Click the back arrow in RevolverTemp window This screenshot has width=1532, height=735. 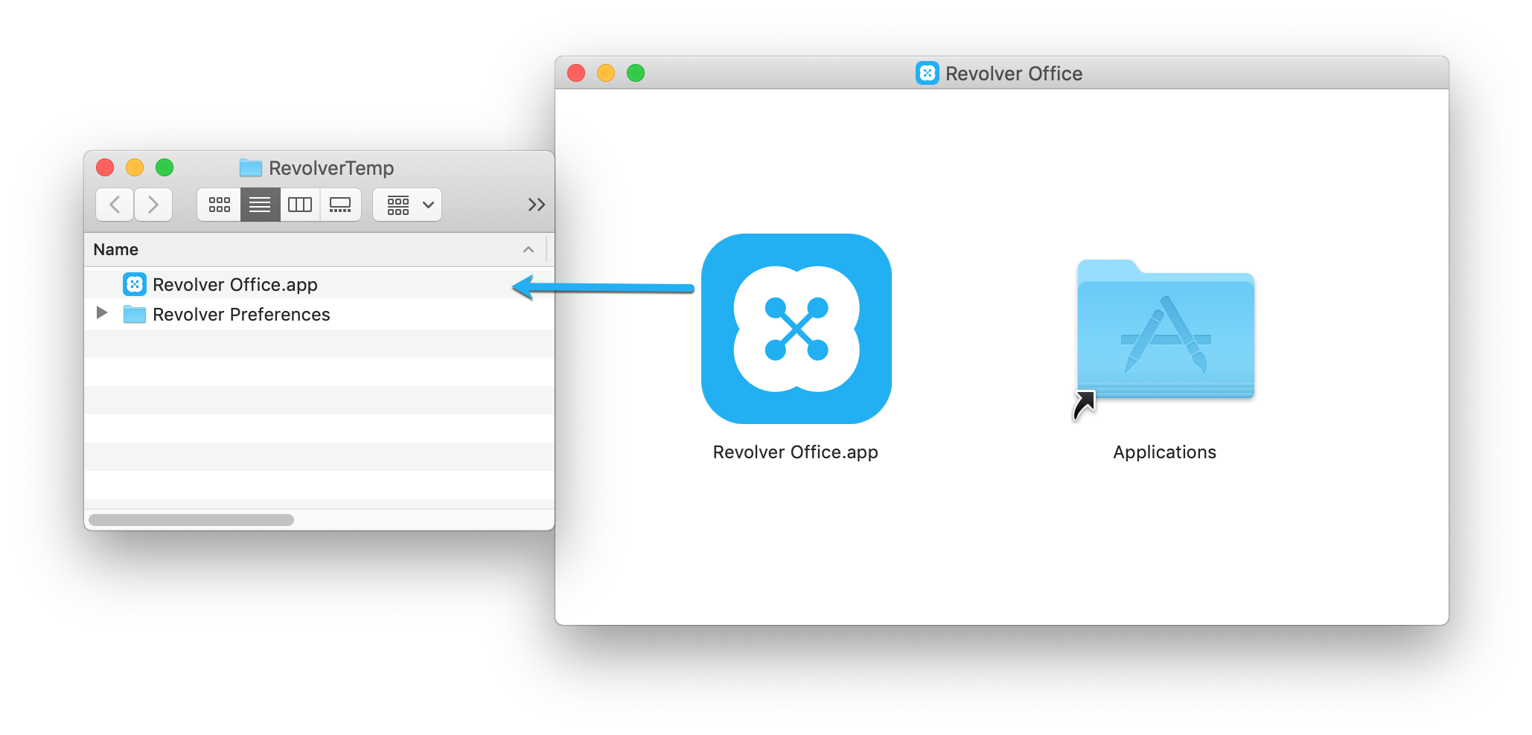tap(115, 205)
